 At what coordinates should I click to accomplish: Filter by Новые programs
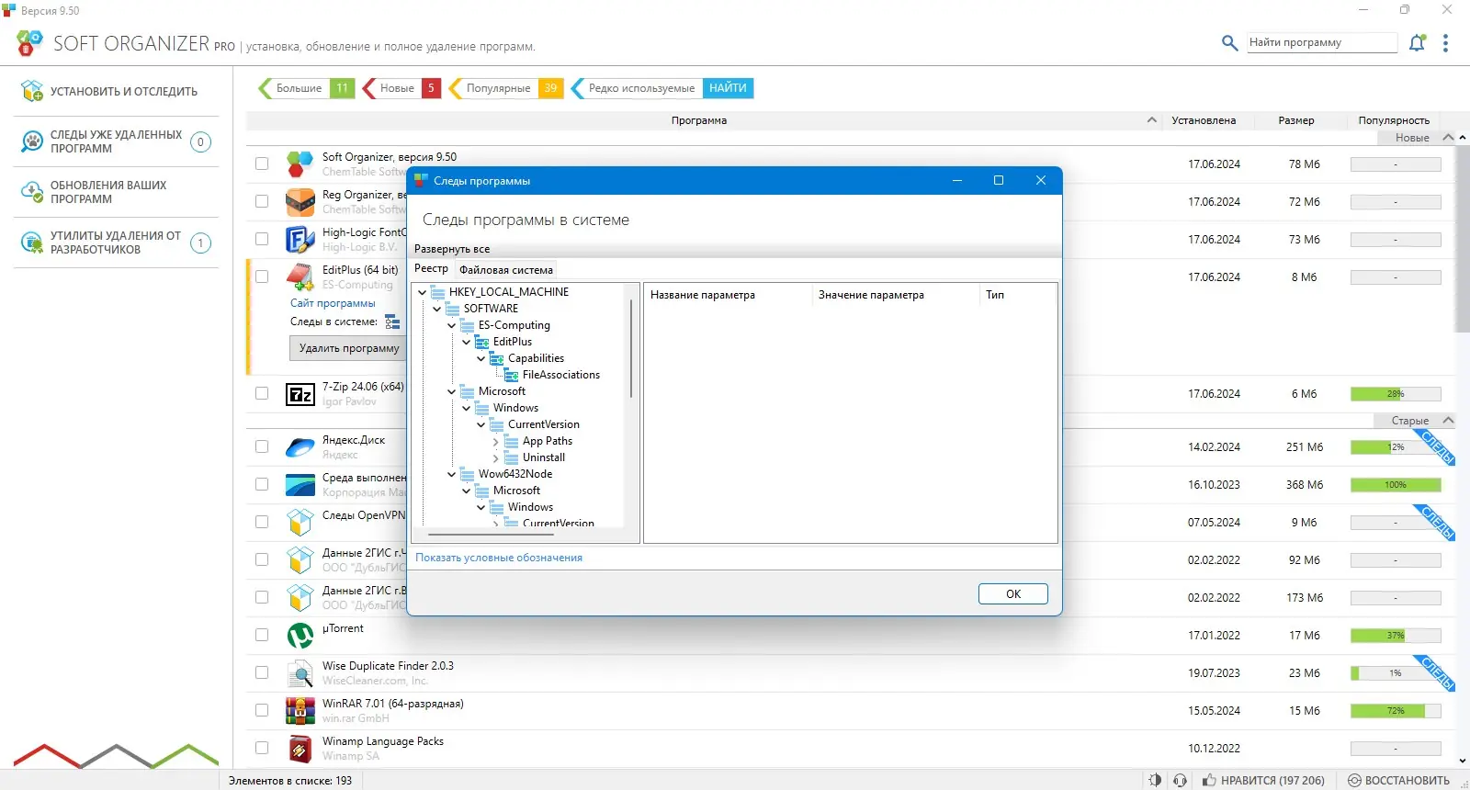point(401,88)
